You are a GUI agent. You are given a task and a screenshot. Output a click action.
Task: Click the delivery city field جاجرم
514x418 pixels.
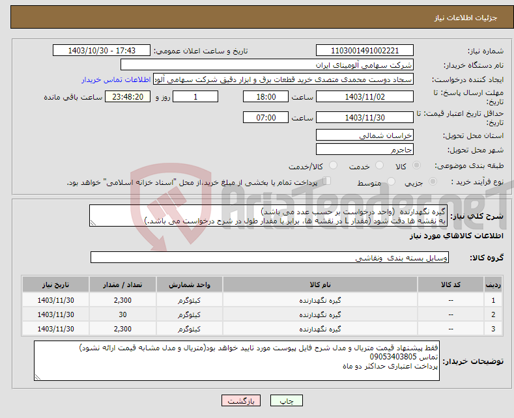tap(365, 149)
